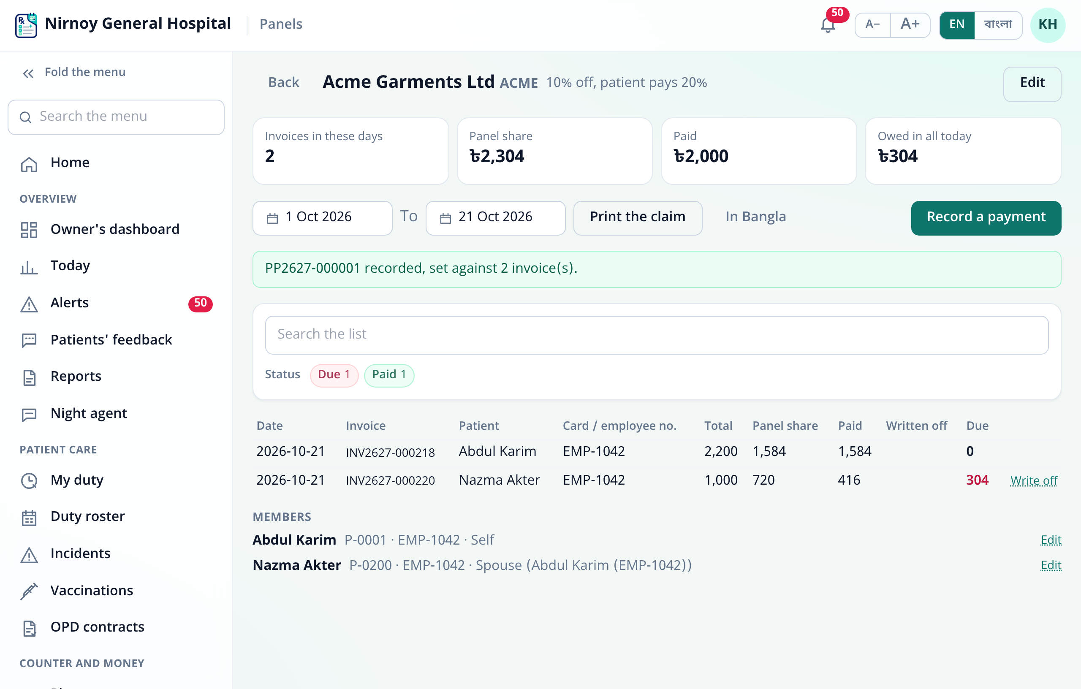Click invoice number INV2627-000218
Image resolution: width=1081 pixels, height=689 pixels.
390,452
